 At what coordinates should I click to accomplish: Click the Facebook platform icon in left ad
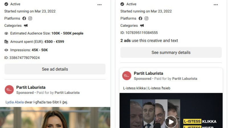coord(24,18)
